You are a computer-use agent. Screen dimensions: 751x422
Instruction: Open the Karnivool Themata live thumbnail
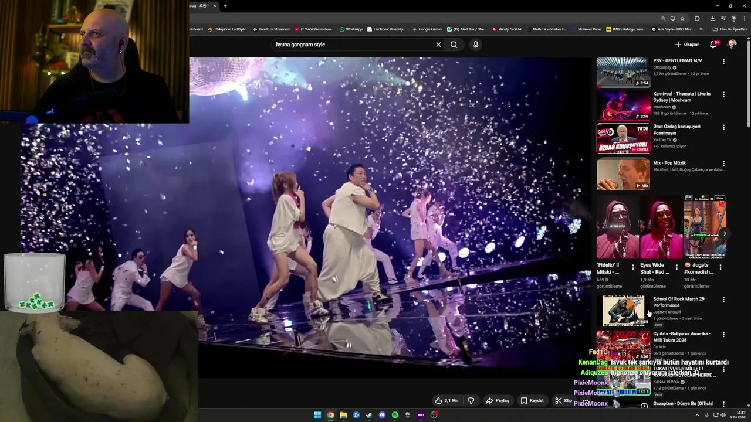[x=623, y=105]
